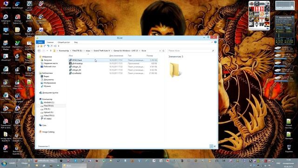This screenshot has width=298, height=168.
Task: Select Downloads (Загрузки) in navigation pane
Action: [x=46, y=60]
